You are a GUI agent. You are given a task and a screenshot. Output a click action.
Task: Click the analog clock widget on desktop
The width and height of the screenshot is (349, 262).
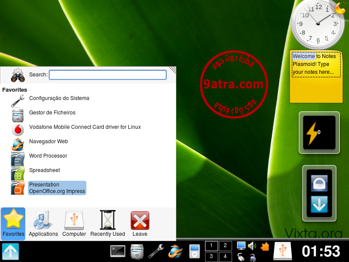click(318, 24)
